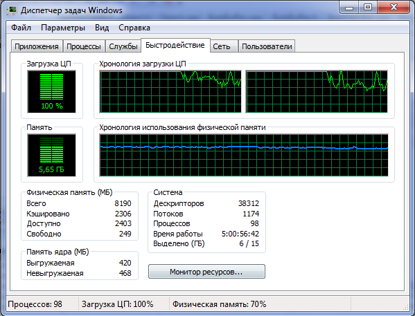Click the CPU load 100 % gauge
Screen dimensions: 415x316
point(51,91)
